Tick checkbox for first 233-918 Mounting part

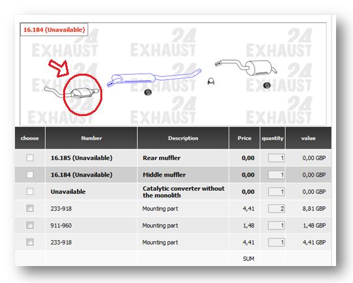click(30, 208)
